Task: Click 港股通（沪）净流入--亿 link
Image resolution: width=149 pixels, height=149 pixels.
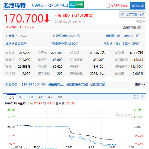Action: tap(122, 36)
